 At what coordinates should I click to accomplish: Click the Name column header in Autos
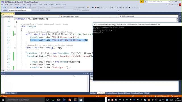(4, 76)
